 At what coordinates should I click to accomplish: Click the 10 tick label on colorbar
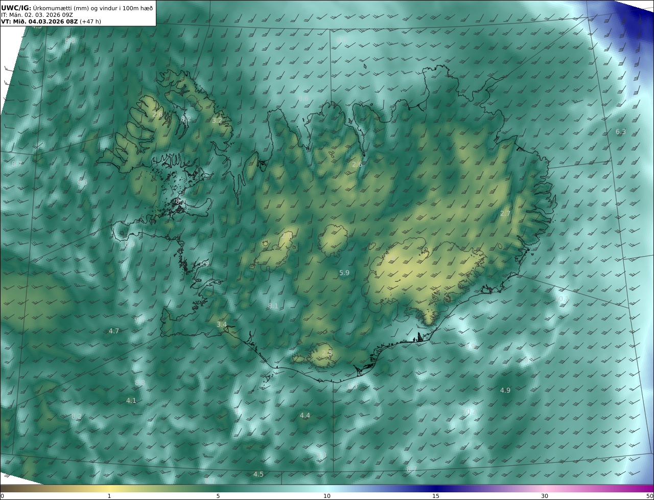click(x=327, y=496)
